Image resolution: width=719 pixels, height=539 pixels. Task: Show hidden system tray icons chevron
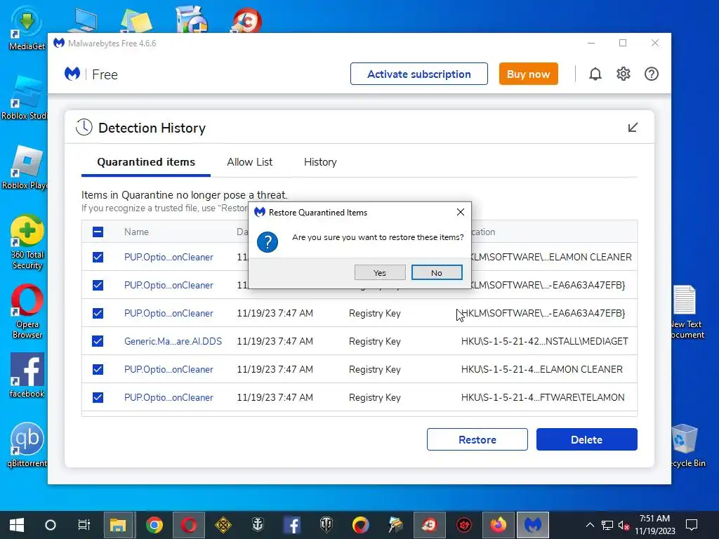(590, 525)
